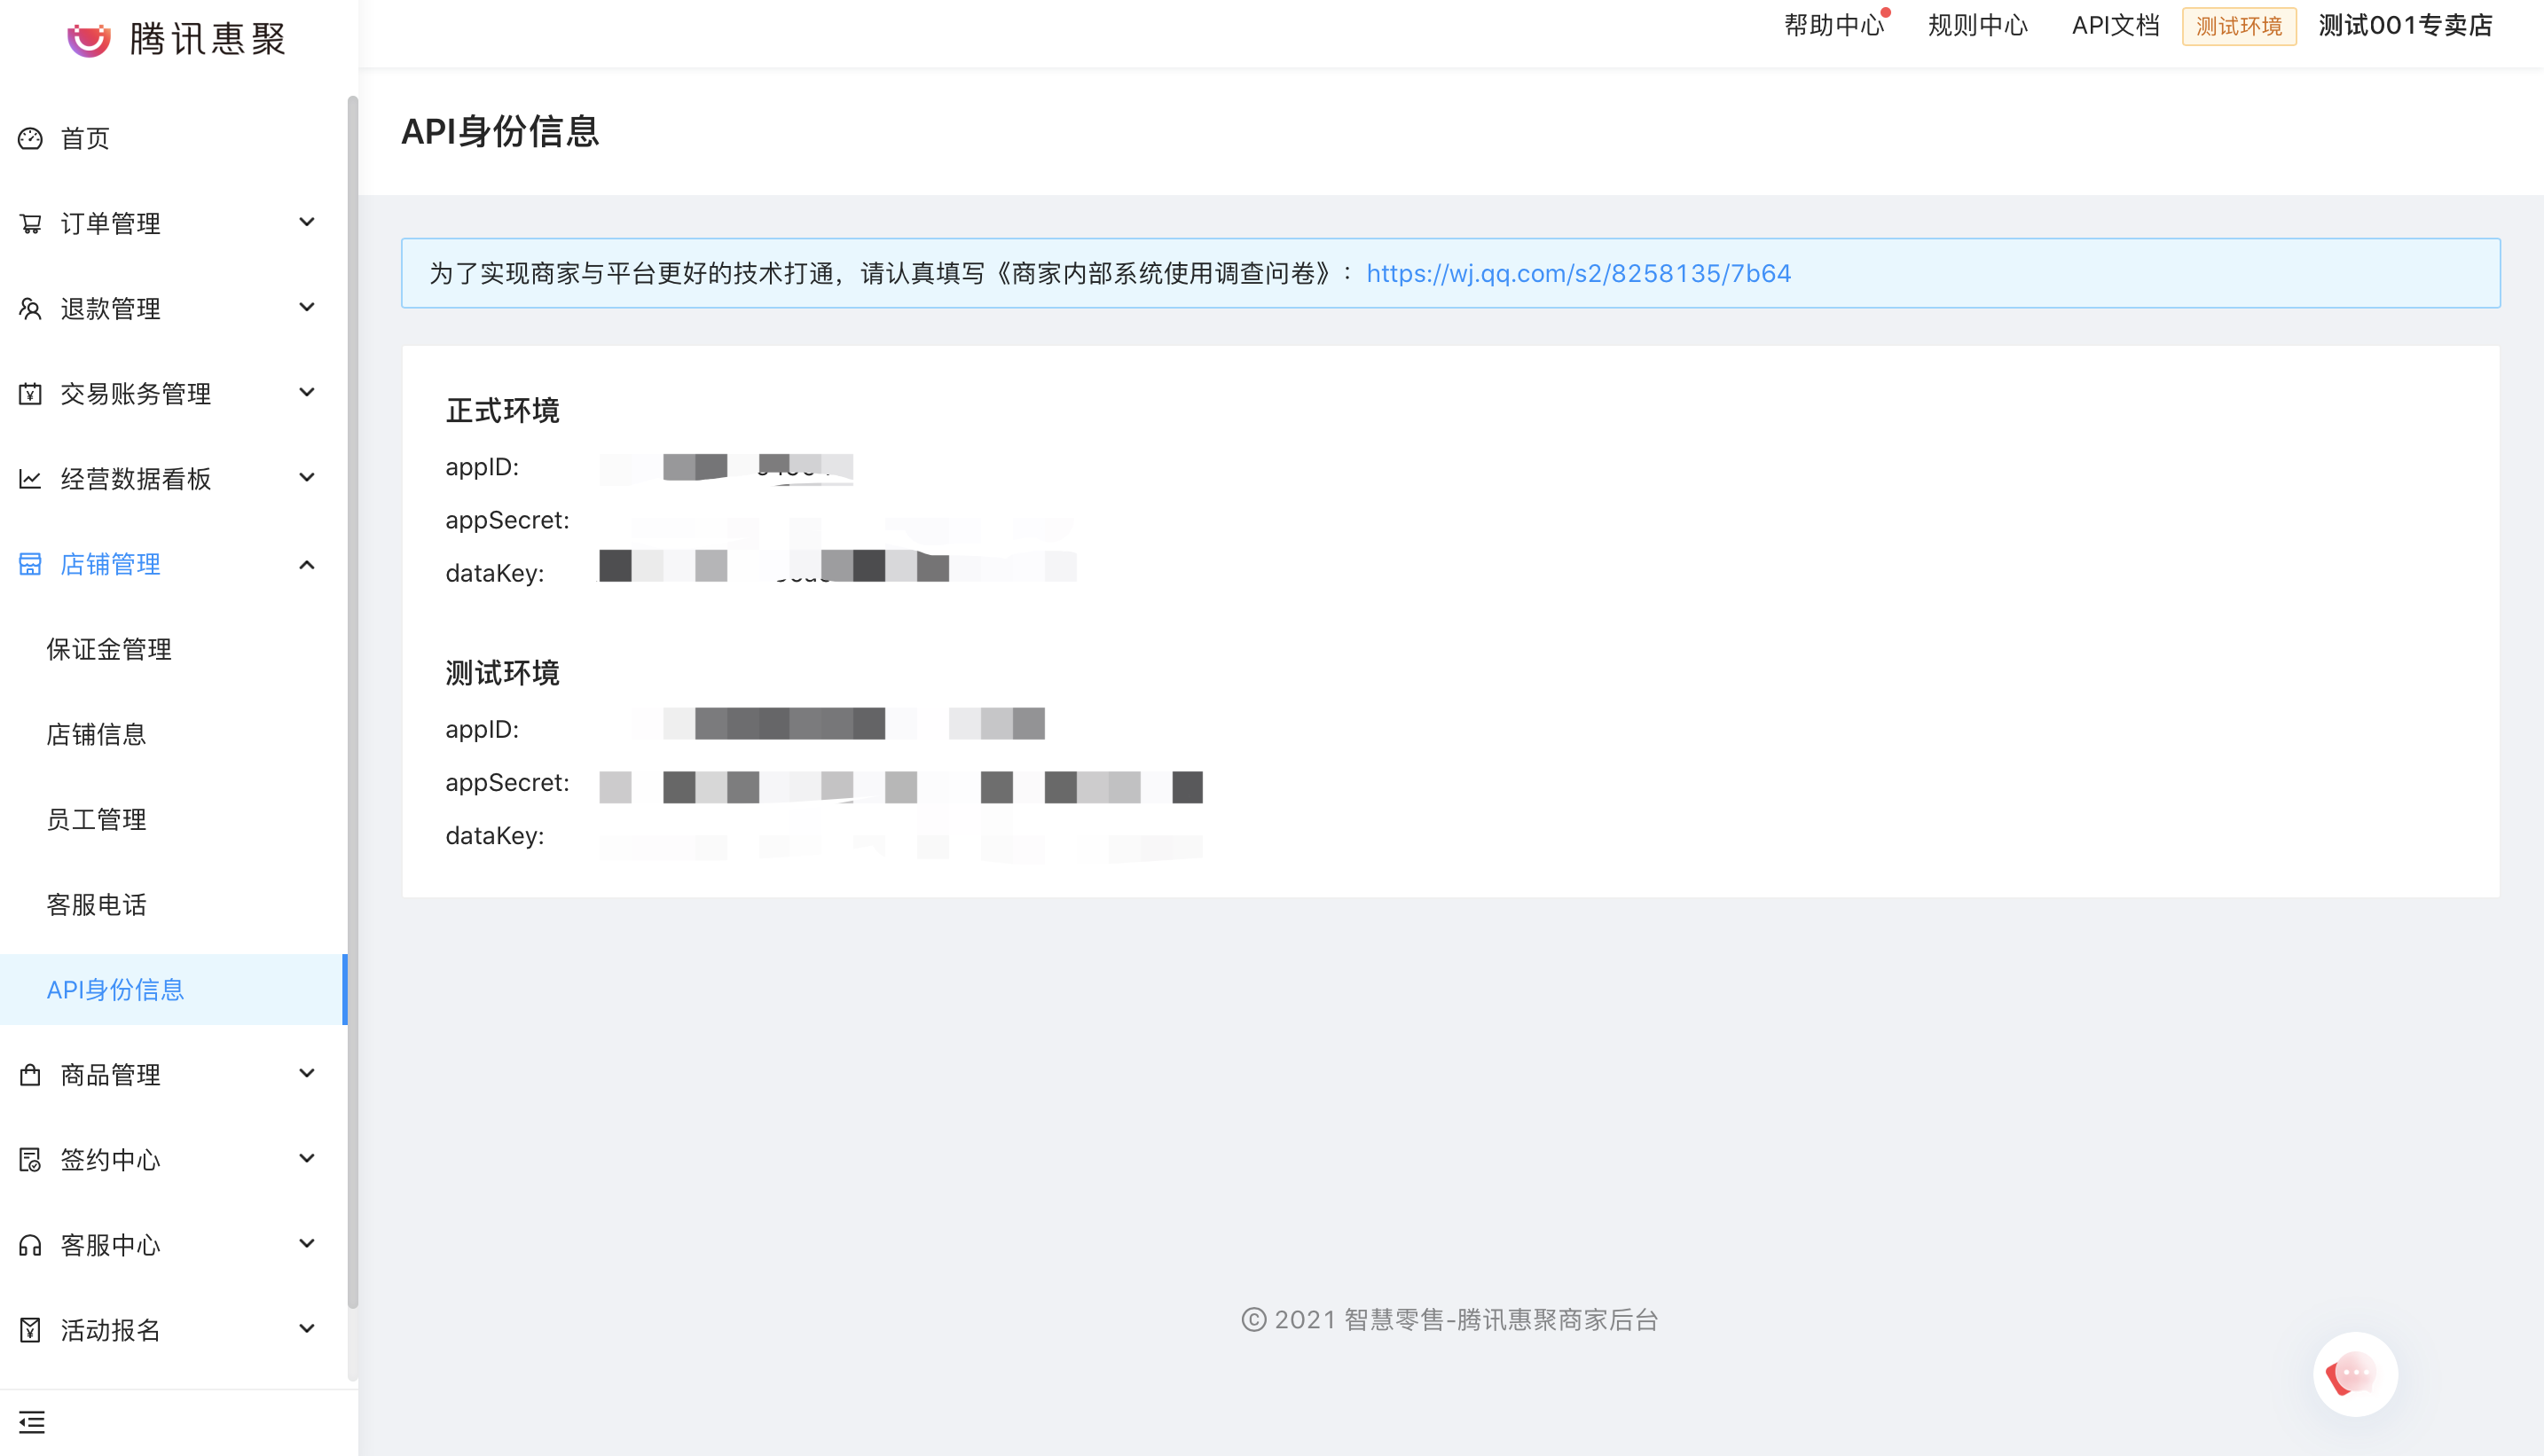Click the blurred 测试环境 appSecret value
The width and height of the screenshot is (2544, 1456).
coord(900,787)
